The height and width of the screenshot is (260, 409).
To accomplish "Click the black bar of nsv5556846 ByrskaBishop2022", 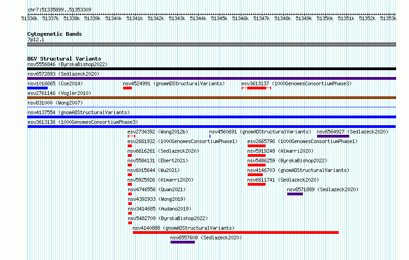I will point(211,69).
